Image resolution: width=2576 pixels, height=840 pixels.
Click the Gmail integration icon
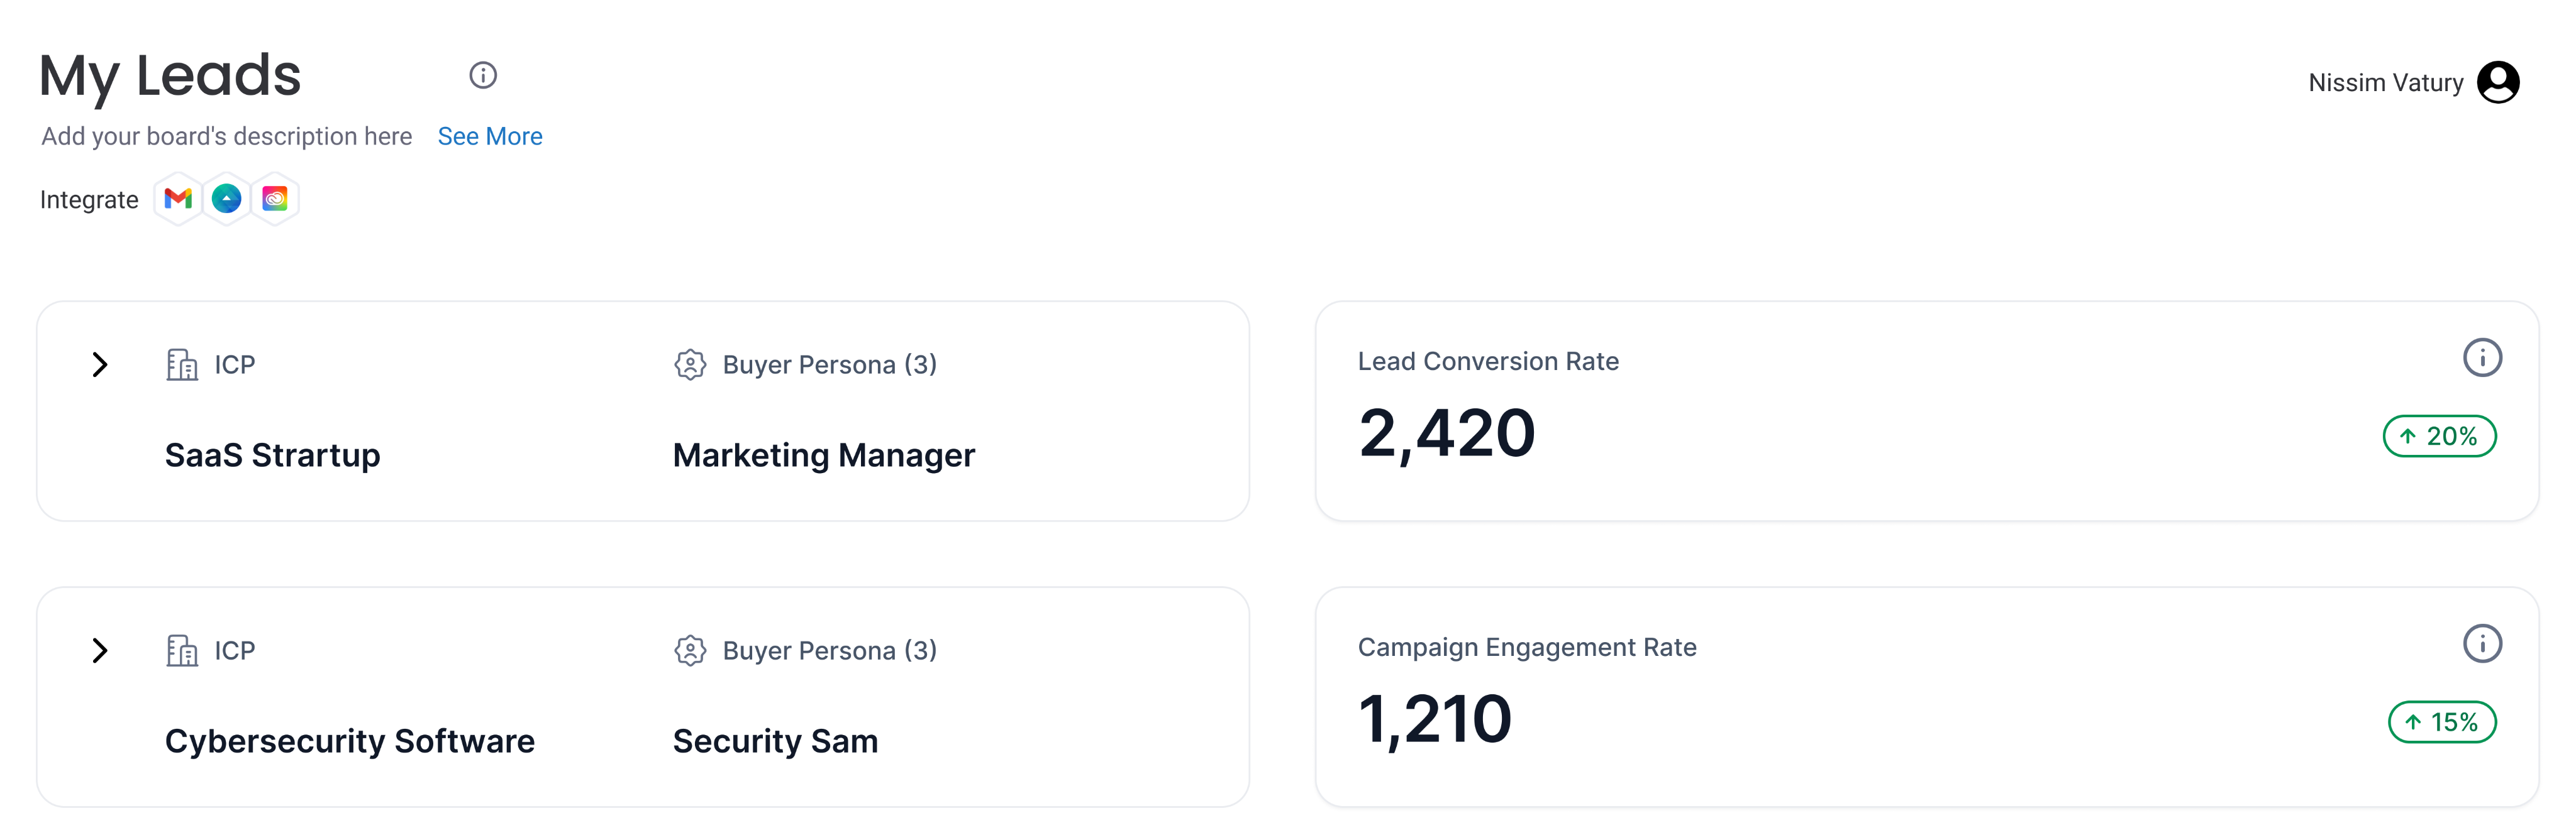click(178, 199)
